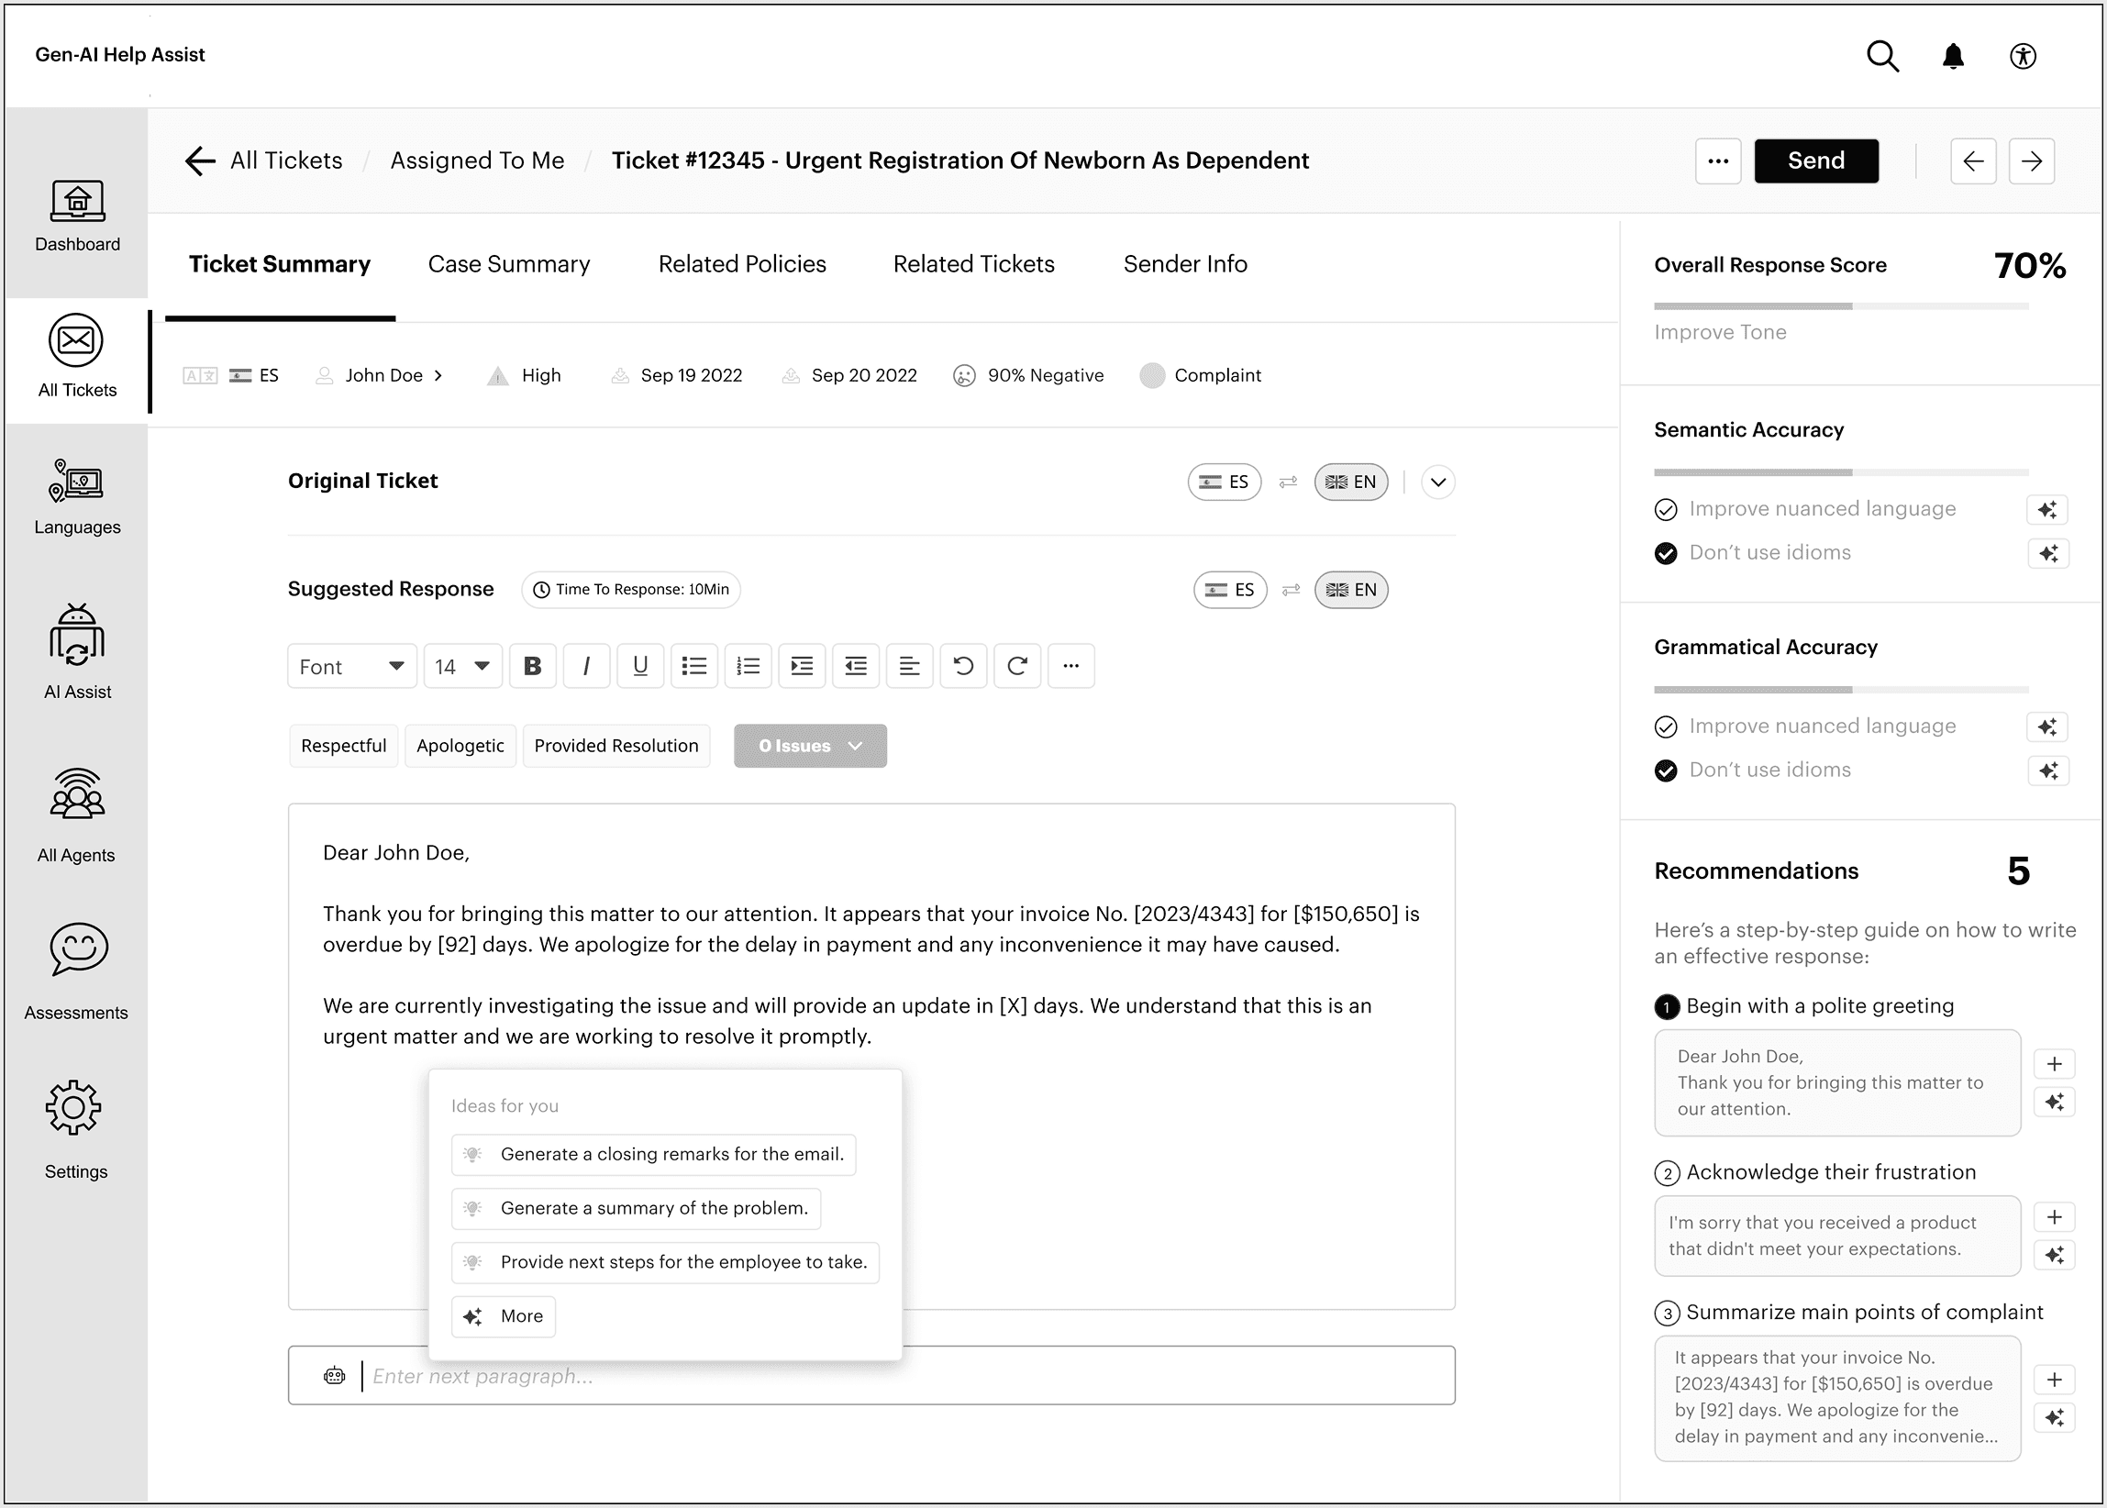Open the accessibility icon in header
Image resolution: width=2107 pixels, height=1508 pixels.
click(x=2023, y=57)
